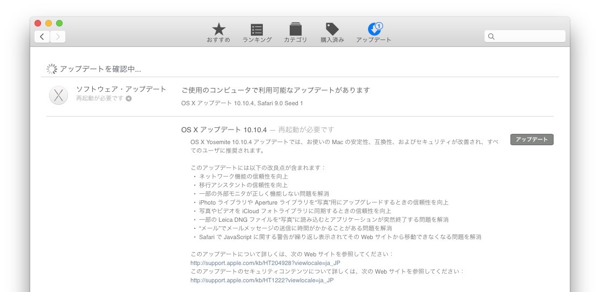This screenshot has height=292, width=600.
Task: Click the '一部の外部モニタが正しく機能しない問題を解消' bullet
Action: [x=264, y=194]
